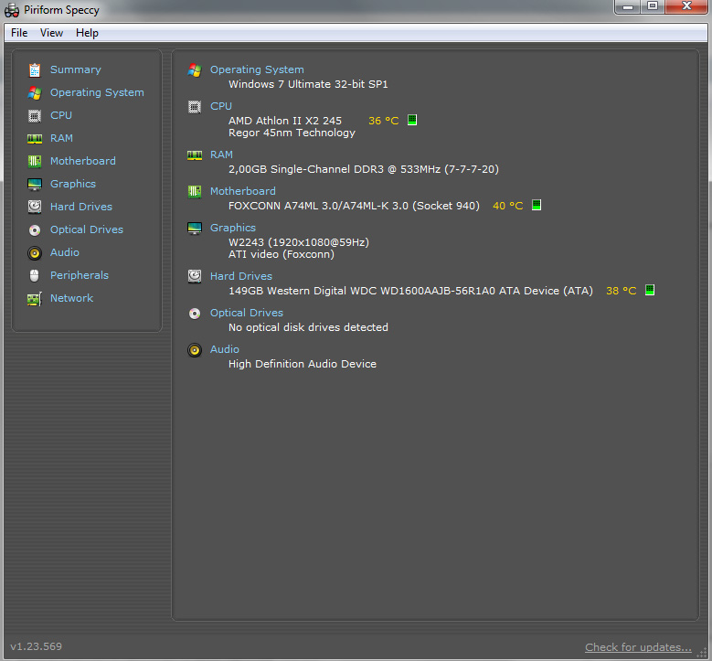Click the RAM icon in summary panel
712x661 pixels.
[x=195, y=155]
